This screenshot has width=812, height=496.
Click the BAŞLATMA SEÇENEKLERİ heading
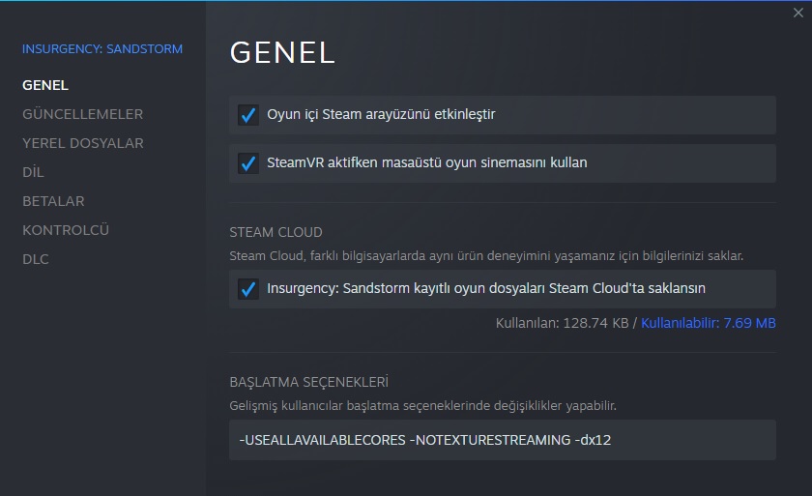tap(308, 382)
